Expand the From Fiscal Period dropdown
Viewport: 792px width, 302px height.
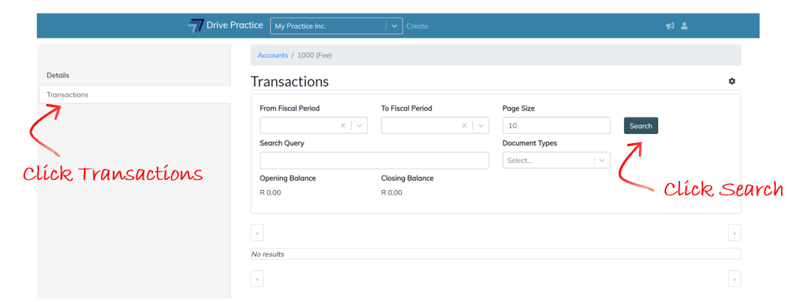tap(359, 126)
